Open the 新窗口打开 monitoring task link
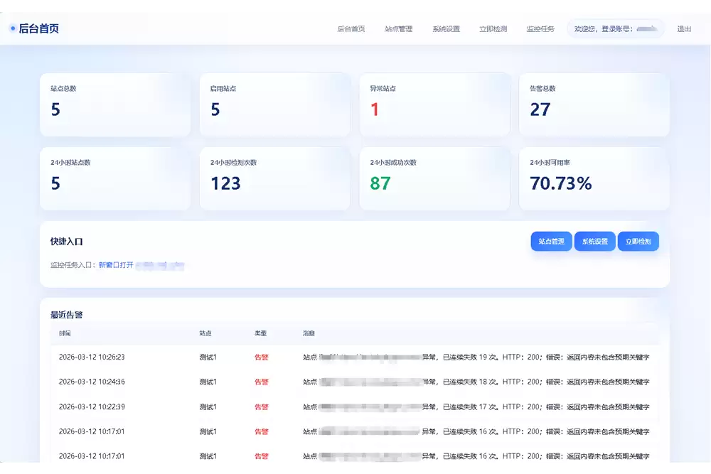711x474 pixels. click(x=116, y=265)
